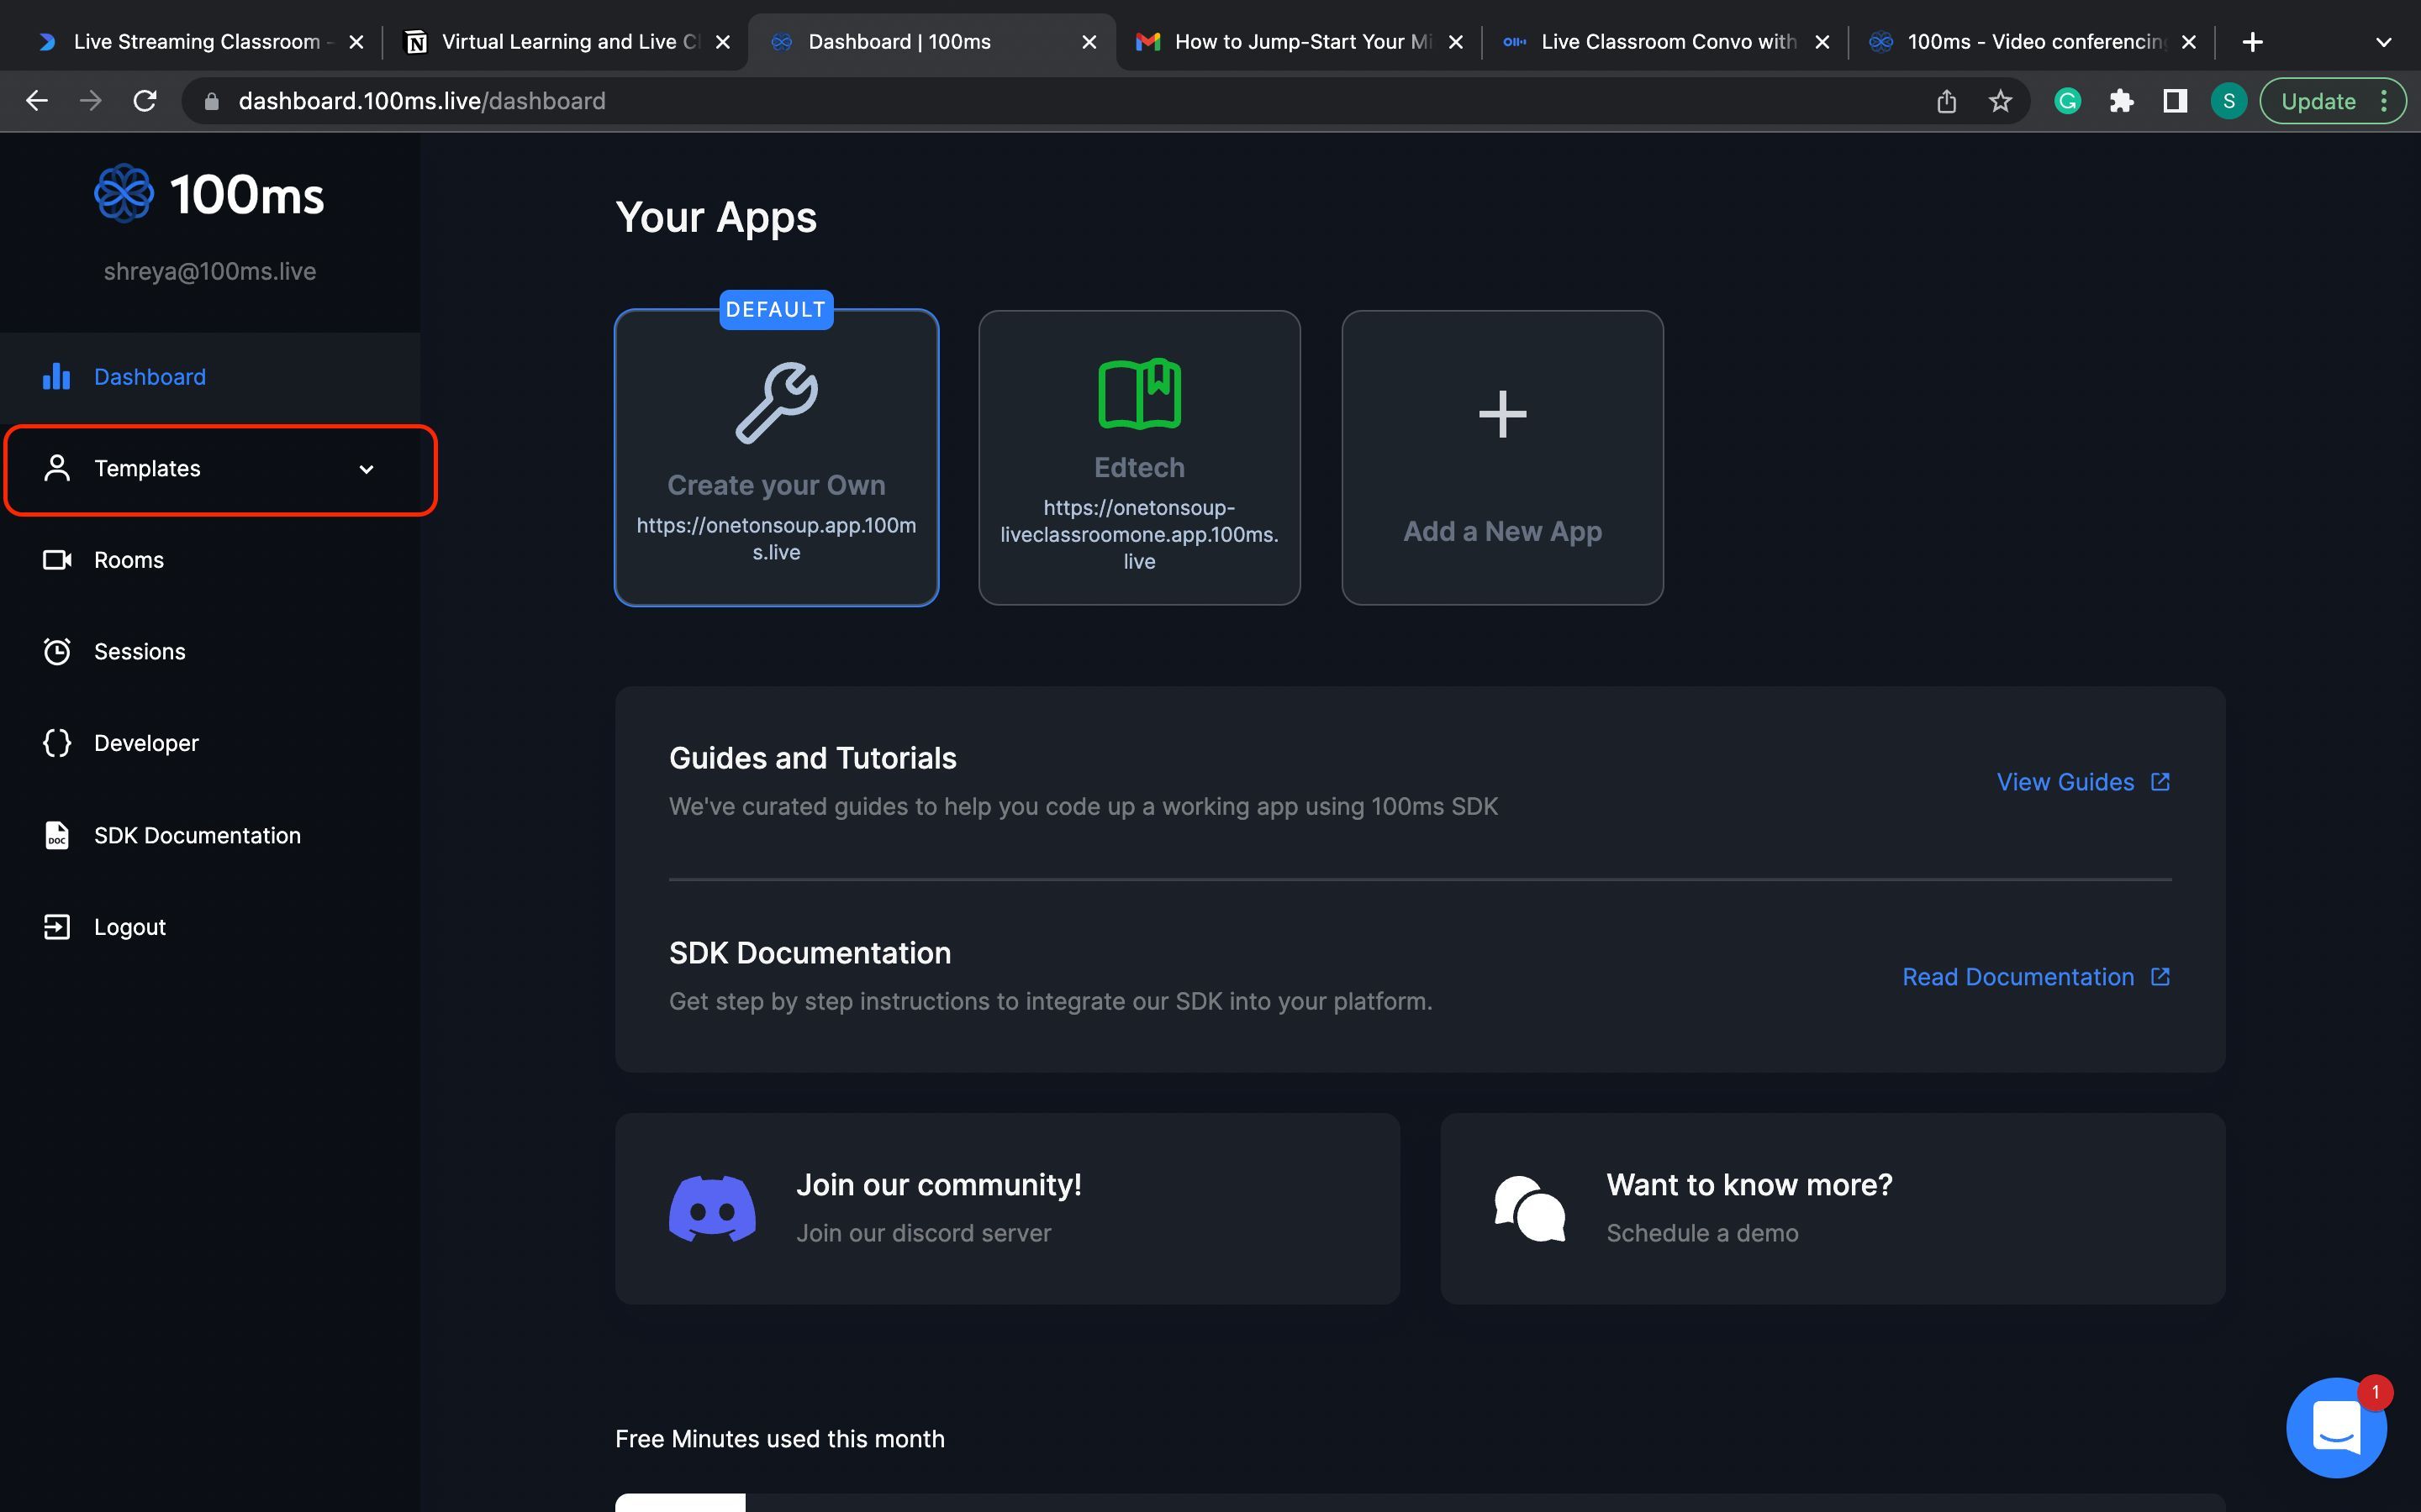Open a new browser tab
Screen dimensions: 2421x1512
coord(2252,42)
